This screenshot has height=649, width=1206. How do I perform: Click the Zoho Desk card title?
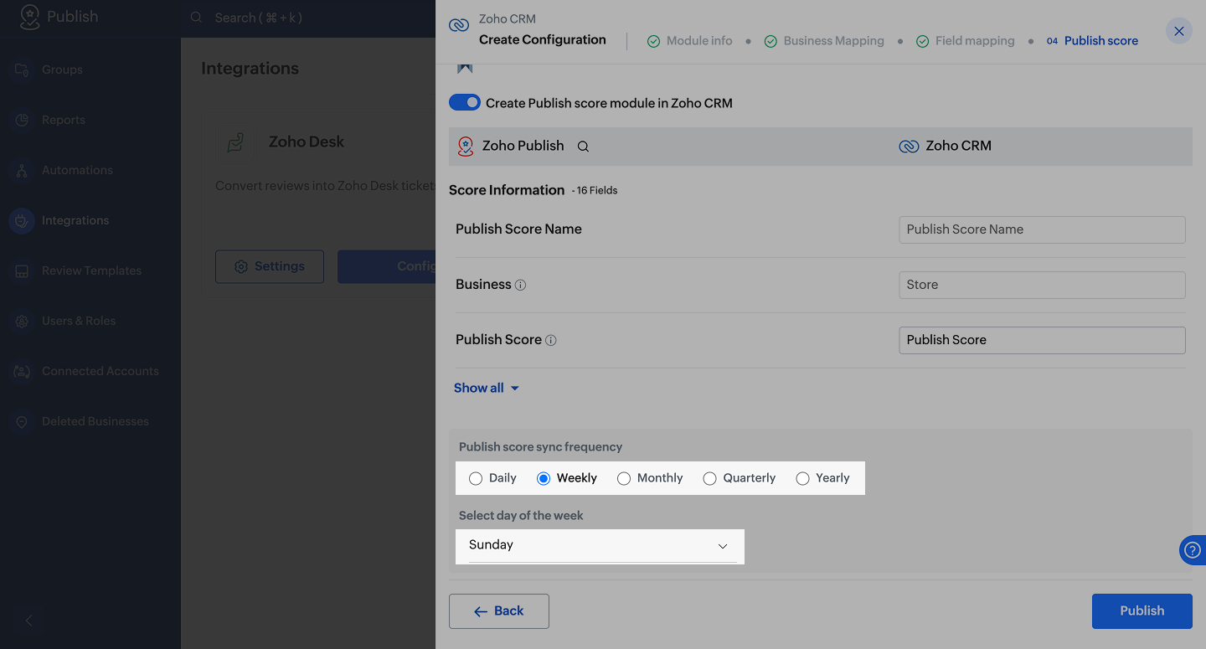[307, 142]
